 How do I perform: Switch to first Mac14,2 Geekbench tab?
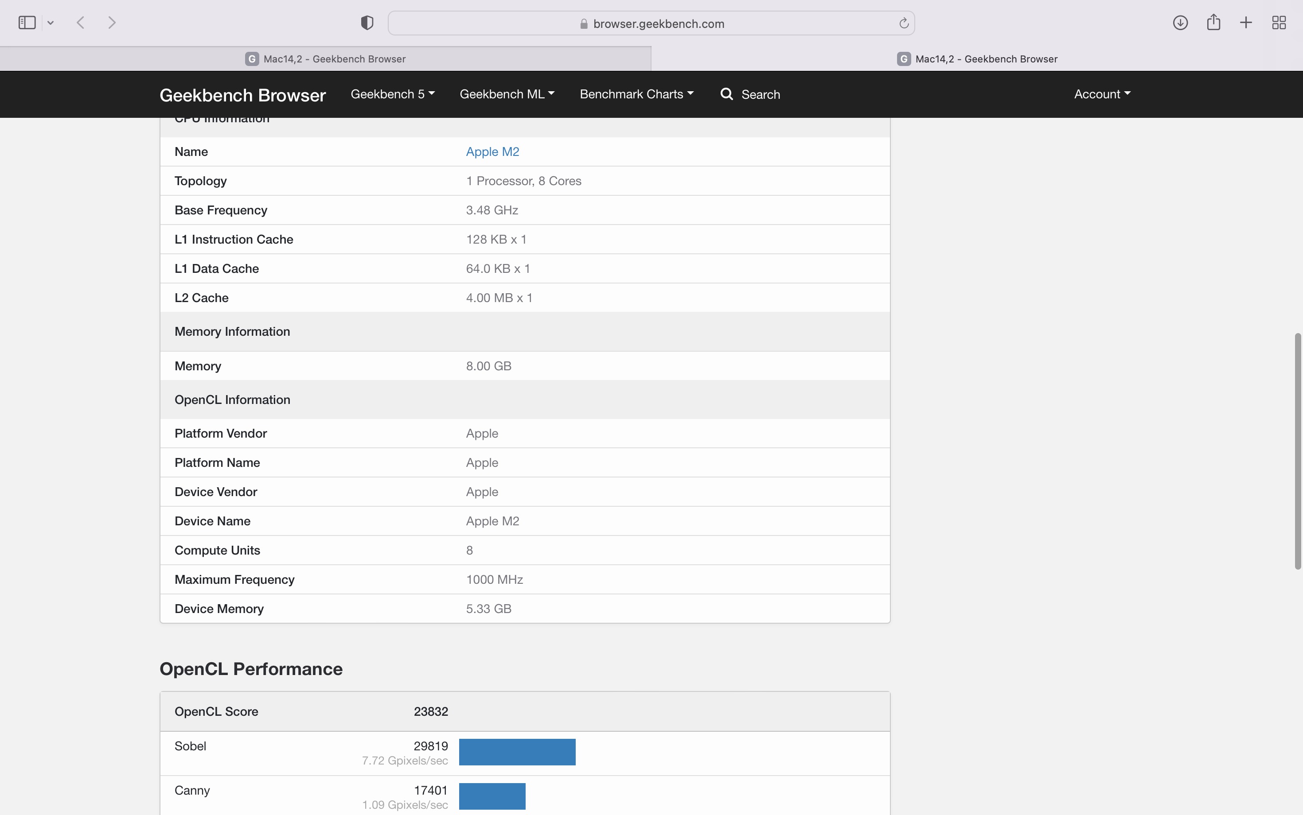(x=325, y=59)
